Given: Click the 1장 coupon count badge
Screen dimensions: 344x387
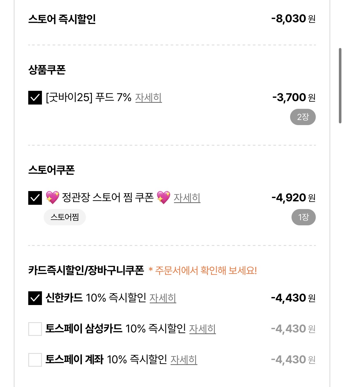Looking at the screenshot, I should click(x=303, y=217).
